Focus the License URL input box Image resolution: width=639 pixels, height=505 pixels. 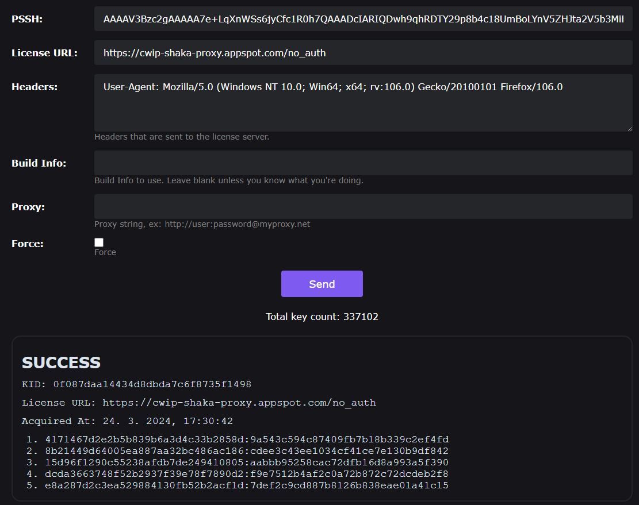pyautogui.click(x=363, y=53)
